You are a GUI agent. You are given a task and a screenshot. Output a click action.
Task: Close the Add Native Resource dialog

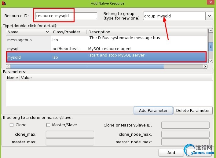pyautogui.click(x=211, y=2)
